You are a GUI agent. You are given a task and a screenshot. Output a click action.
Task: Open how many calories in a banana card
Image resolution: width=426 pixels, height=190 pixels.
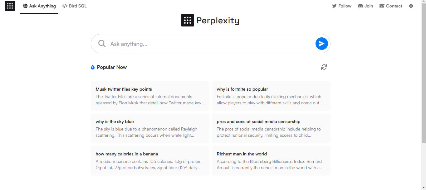(x=150, y=161)
